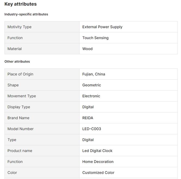
Task: Click the Movement Type label
Action: pos(21,96)
